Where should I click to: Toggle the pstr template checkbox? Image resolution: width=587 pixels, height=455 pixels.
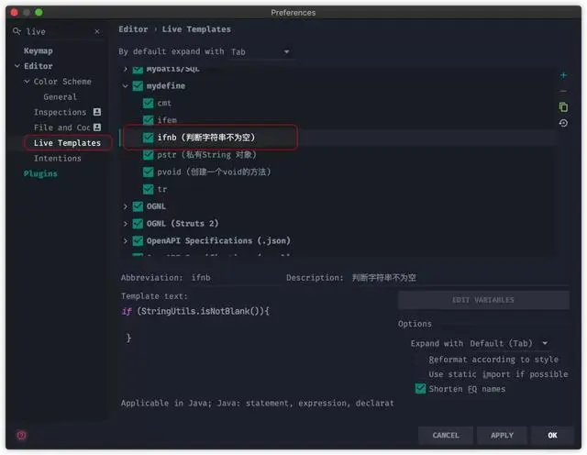[149, 155]
